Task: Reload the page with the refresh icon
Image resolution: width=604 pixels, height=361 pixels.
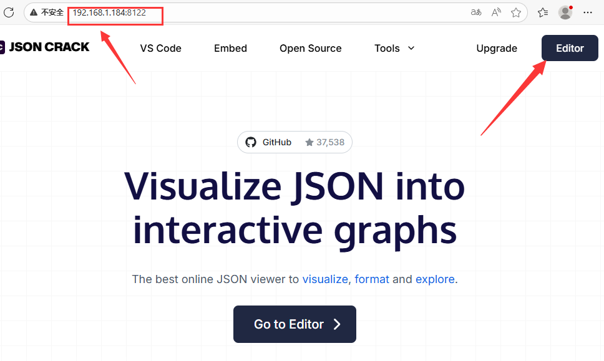Action: click(x=9, y=12)
